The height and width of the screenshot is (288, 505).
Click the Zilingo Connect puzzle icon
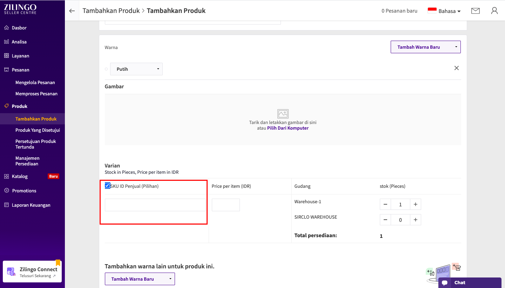pos(11,272)
